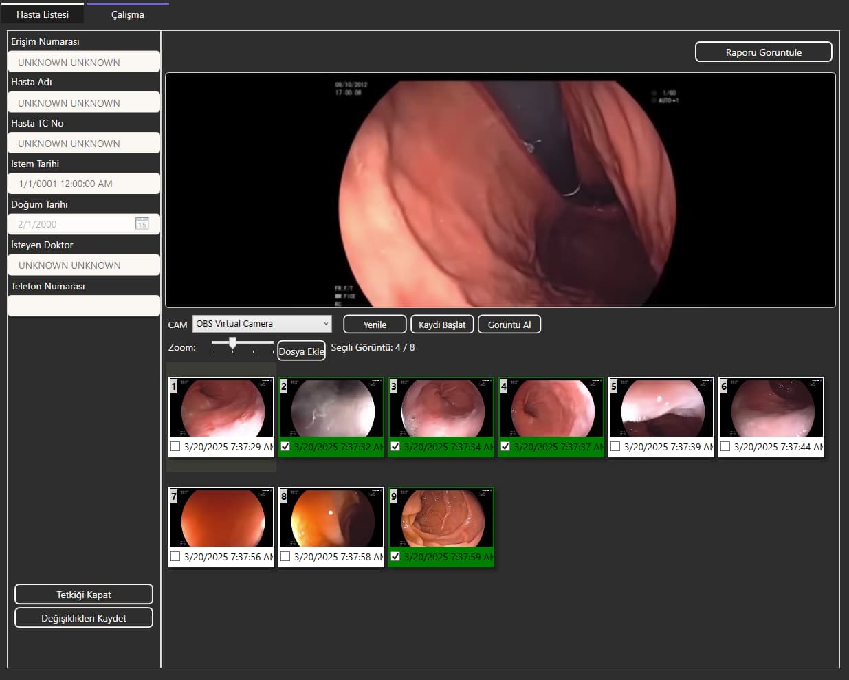
Task: Start recording with Kaydı Başlat
Action: click(x=442, y=325)
